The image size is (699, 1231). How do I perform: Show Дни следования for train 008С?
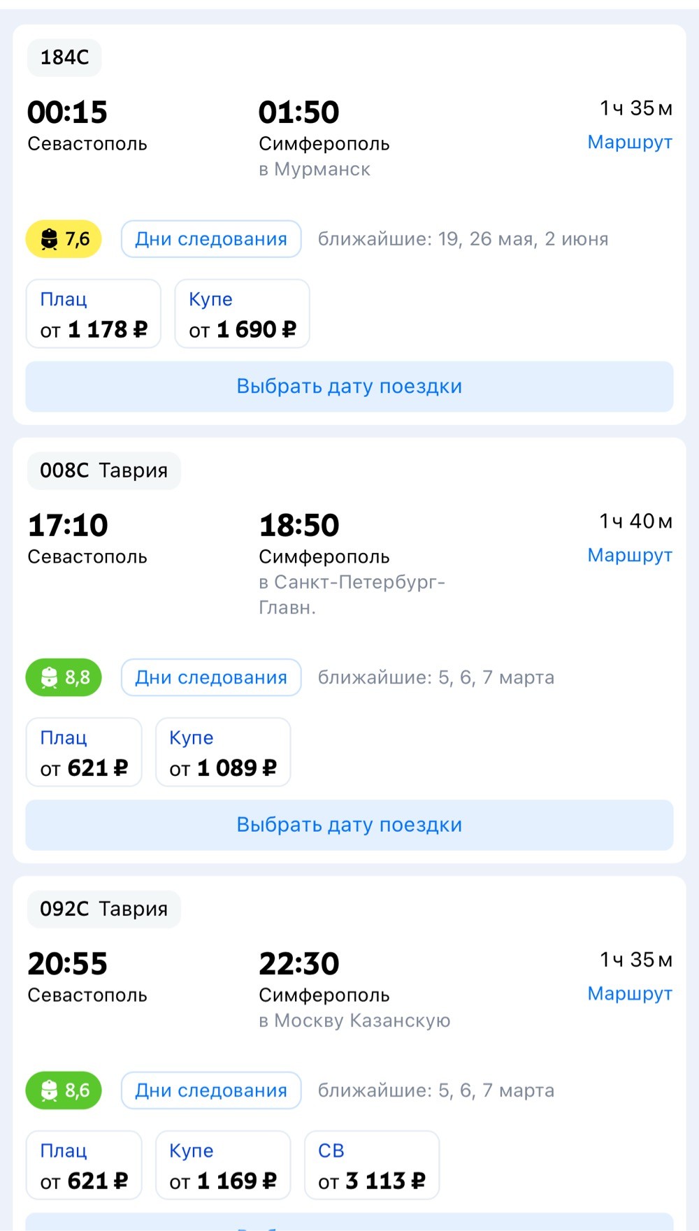pos(211,677)
